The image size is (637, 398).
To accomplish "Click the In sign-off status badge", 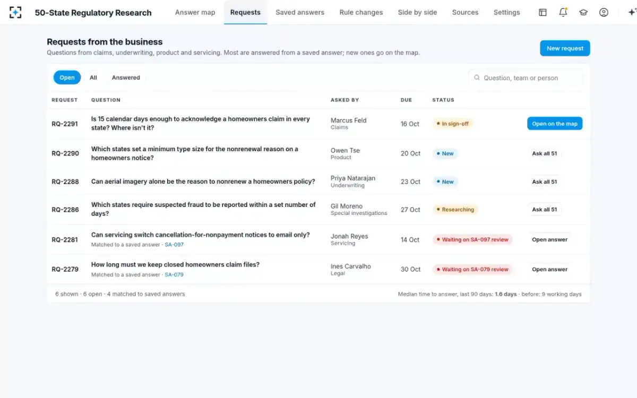I will tap(452, 124).
